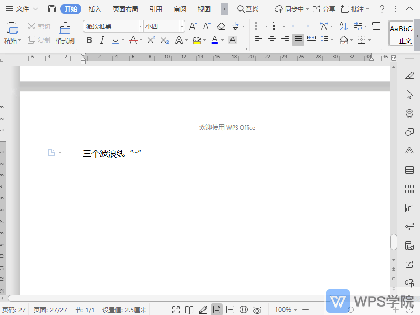Open the 100% zoom level dropdown
The width and height of the screenshot is (420, 315).
(x=286, y=310)
